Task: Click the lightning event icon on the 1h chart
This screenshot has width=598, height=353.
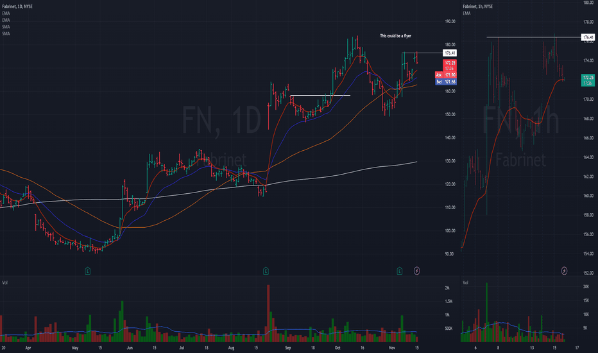Action: pyautogui.click(x=564, y=271)
